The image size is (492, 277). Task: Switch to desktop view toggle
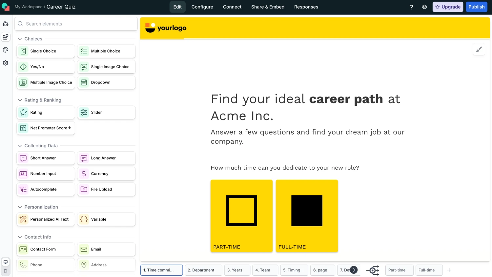pos(6,262)
